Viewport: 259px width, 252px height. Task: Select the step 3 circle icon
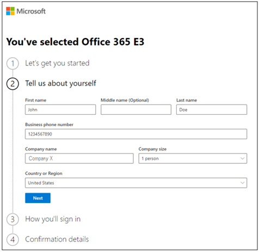13,219
